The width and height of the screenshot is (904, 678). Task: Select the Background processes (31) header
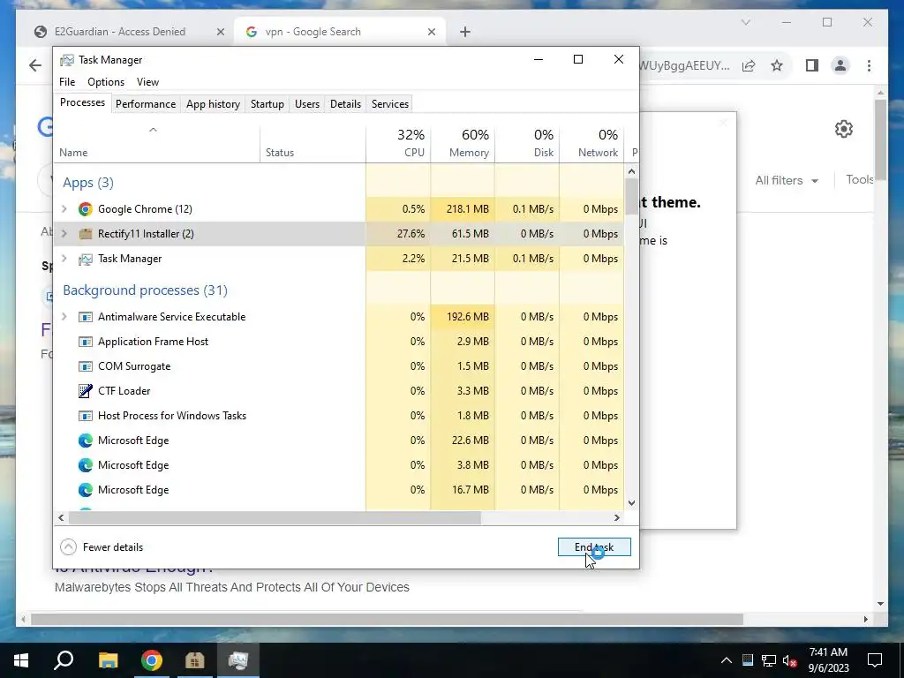pyautogui.click(x=146, y=290)
